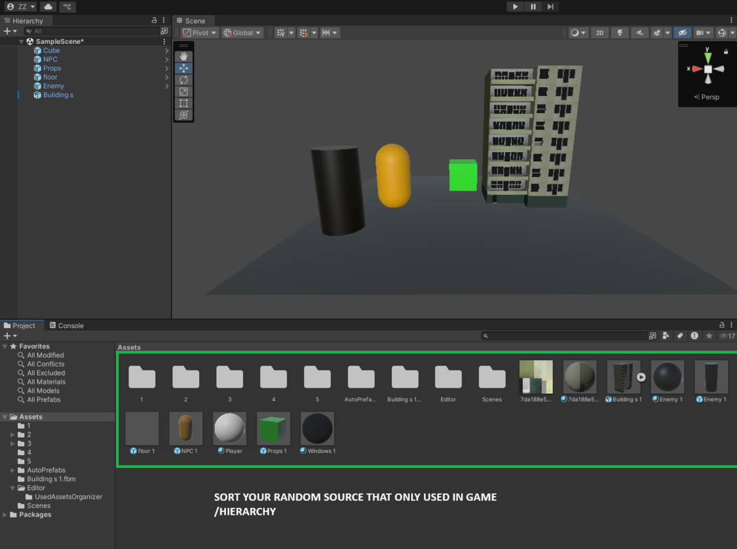The height and width of the screenshot is (549, 737).
Task: Click the cloud services icon
Action: coord(47,7)
